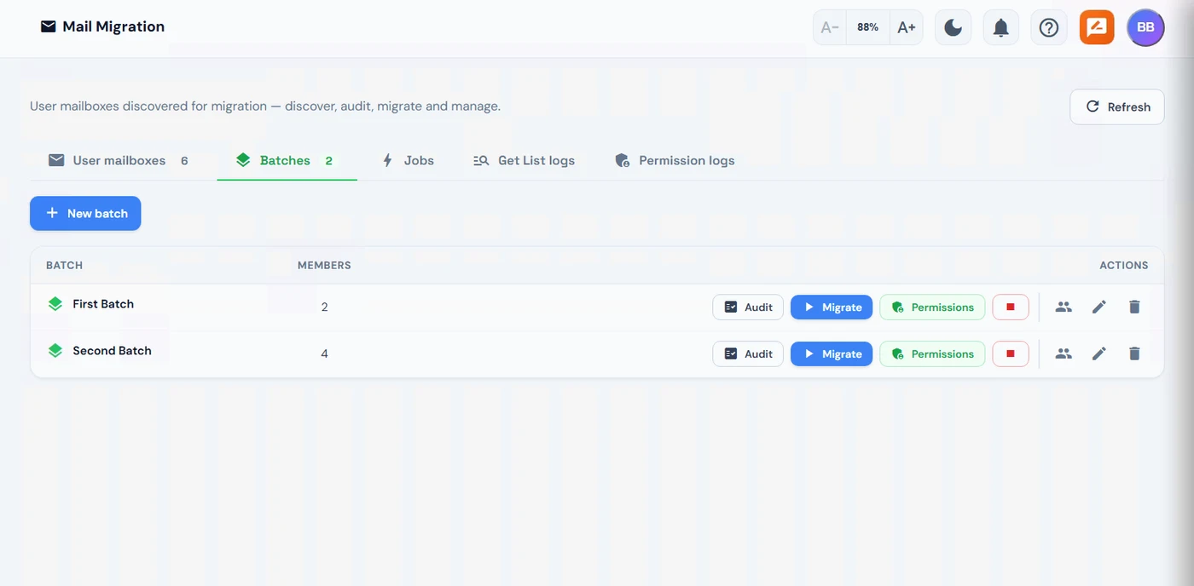Open the orange feedback chat icon
Image resolution: width=1194 pixels, height=586 pixels.
[1097, 27]
